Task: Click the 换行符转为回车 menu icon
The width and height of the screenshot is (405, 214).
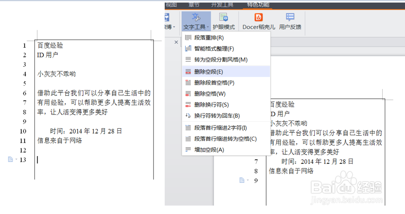Action: (188, 116)
